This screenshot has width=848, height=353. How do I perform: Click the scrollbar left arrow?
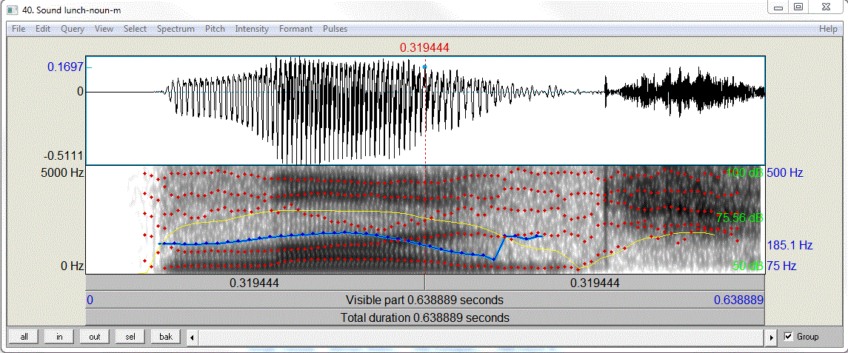pyautogui.click(x=192, y=337)
